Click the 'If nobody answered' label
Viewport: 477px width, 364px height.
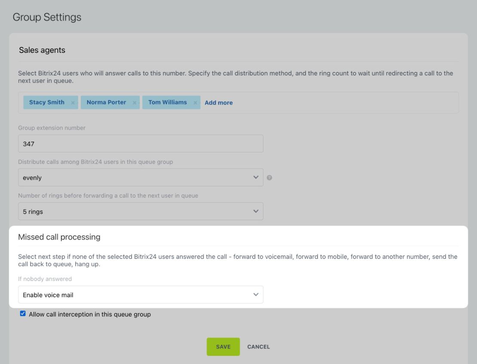(45, 279)
